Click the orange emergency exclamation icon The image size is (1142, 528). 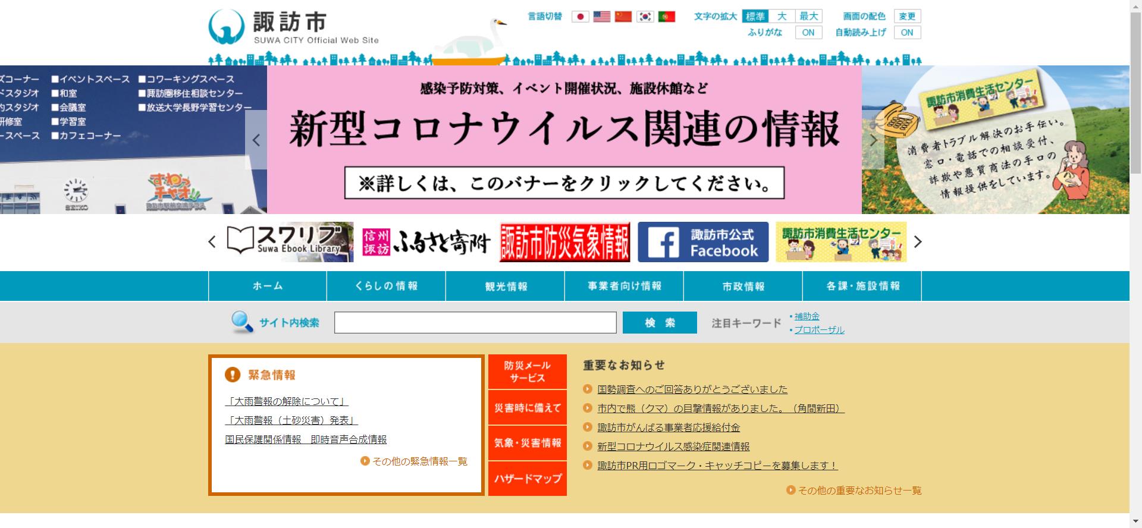(x=233, y=375)
